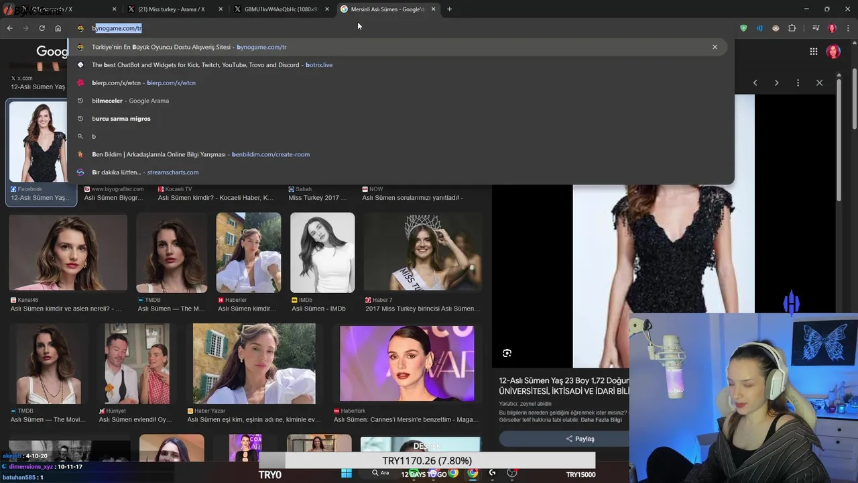Open the blue sound-wave extension

[x=759, y=28]
